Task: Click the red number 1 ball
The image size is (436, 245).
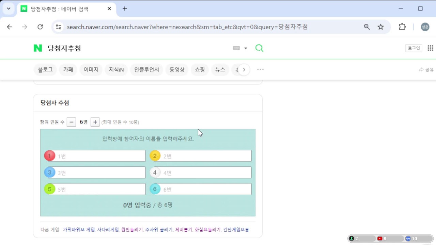Action: tap(49, 156)
